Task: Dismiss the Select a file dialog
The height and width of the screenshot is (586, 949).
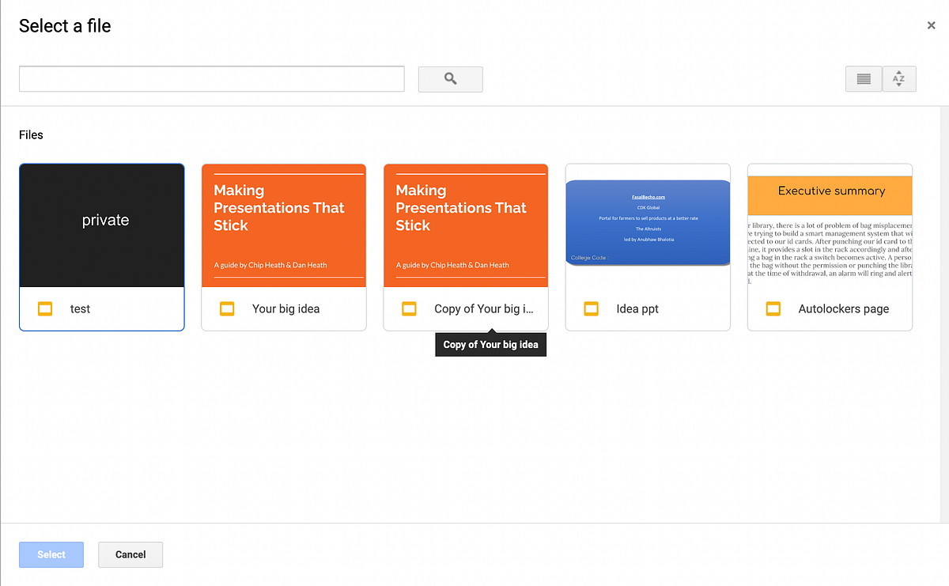Action: (931, 25)
